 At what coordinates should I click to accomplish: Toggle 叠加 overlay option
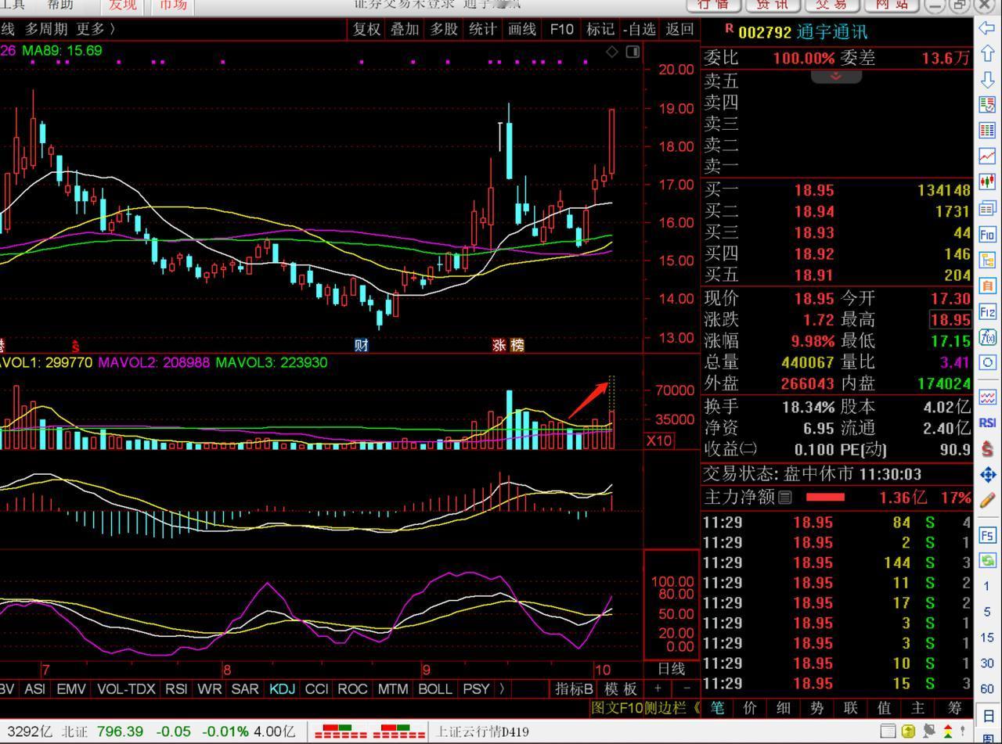tap(405, 30)
